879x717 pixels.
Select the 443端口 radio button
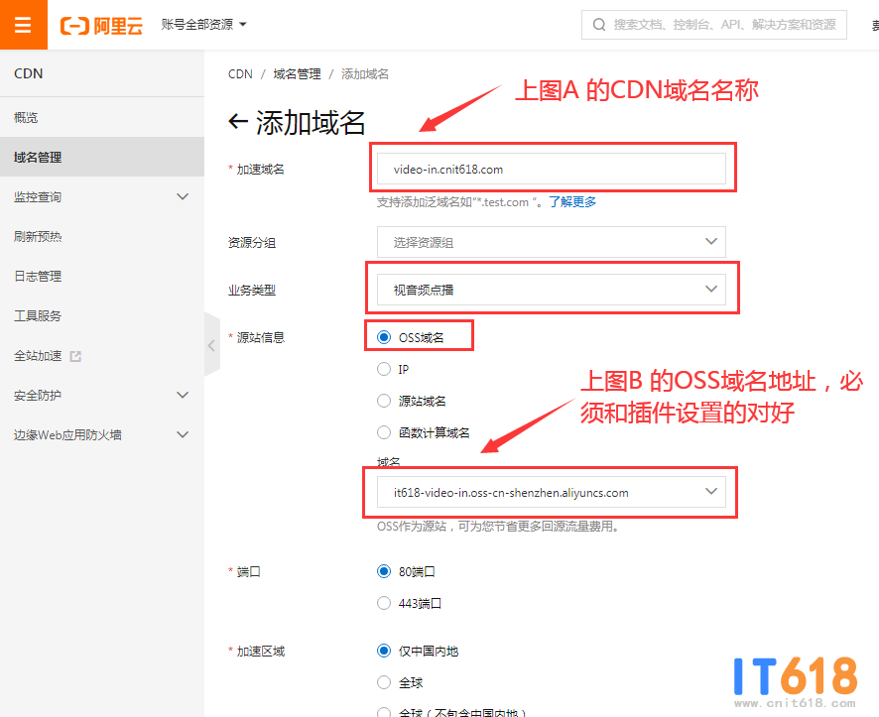tap(384, 603)
